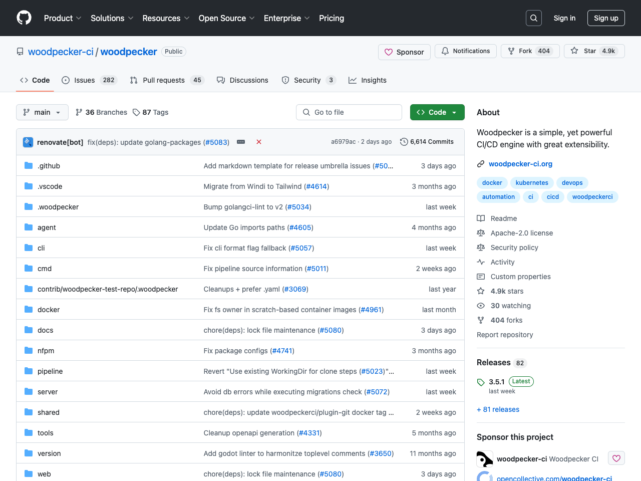Click renovate[bot] avatar icon
Image resolution: width=641 pixels, height=481 pixels.
coord(28,142)
